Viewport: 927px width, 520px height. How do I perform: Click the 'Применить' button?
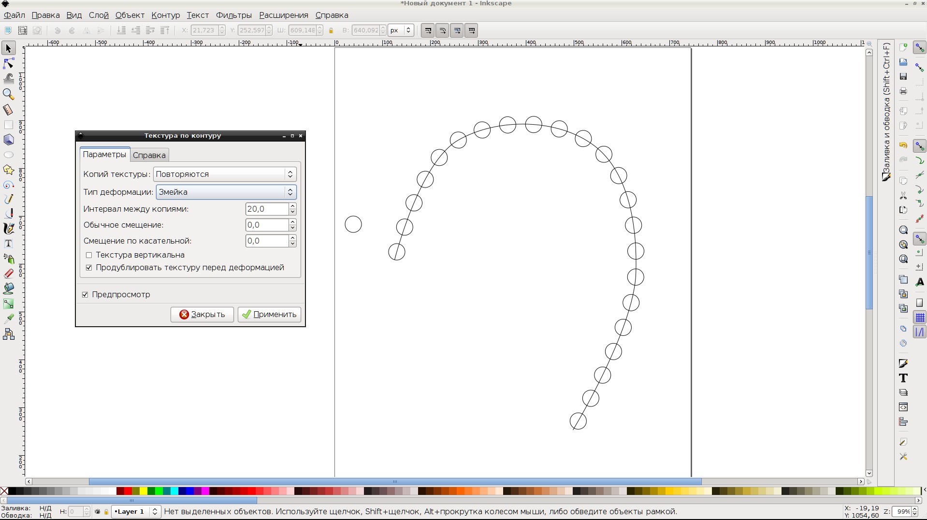click(x=269, y=315)
